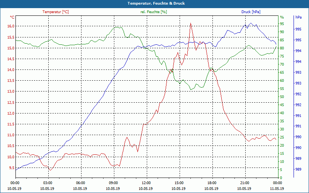Click the '10,0' temperature axis value
Screen dimensions: 309x193
click(x=11, y=157)
